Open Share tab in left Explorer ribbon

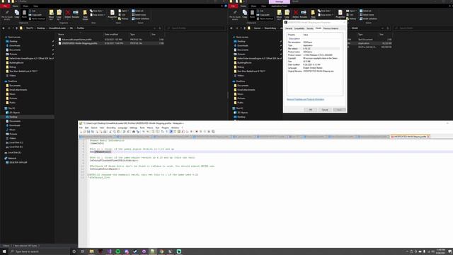[x=25, y=6]
